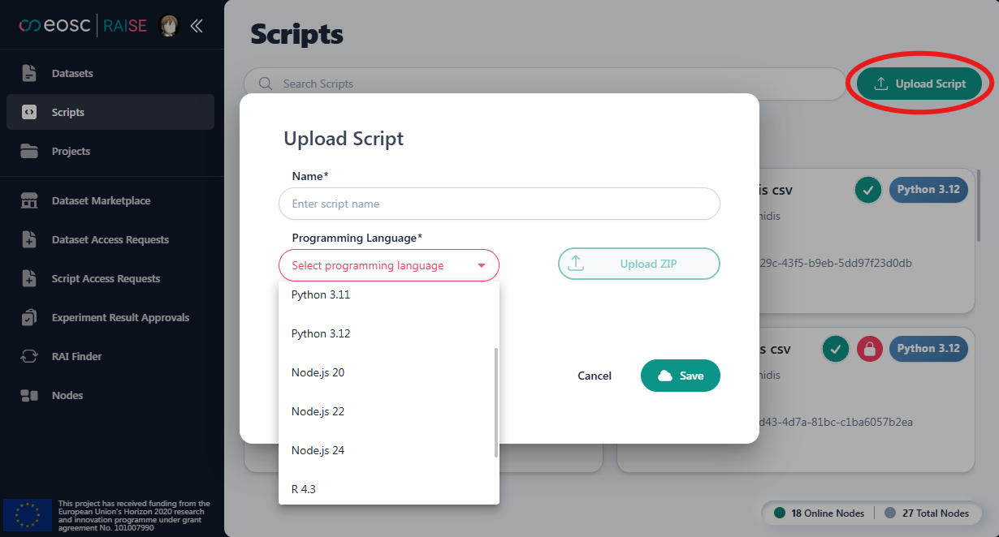The width and height of the screenshot is (999, 537).
Task: Open the Projects folder icon
Action: [29, 151]
